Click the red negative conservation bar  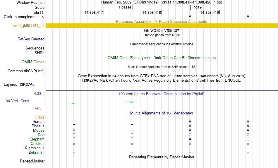point(190,103)
